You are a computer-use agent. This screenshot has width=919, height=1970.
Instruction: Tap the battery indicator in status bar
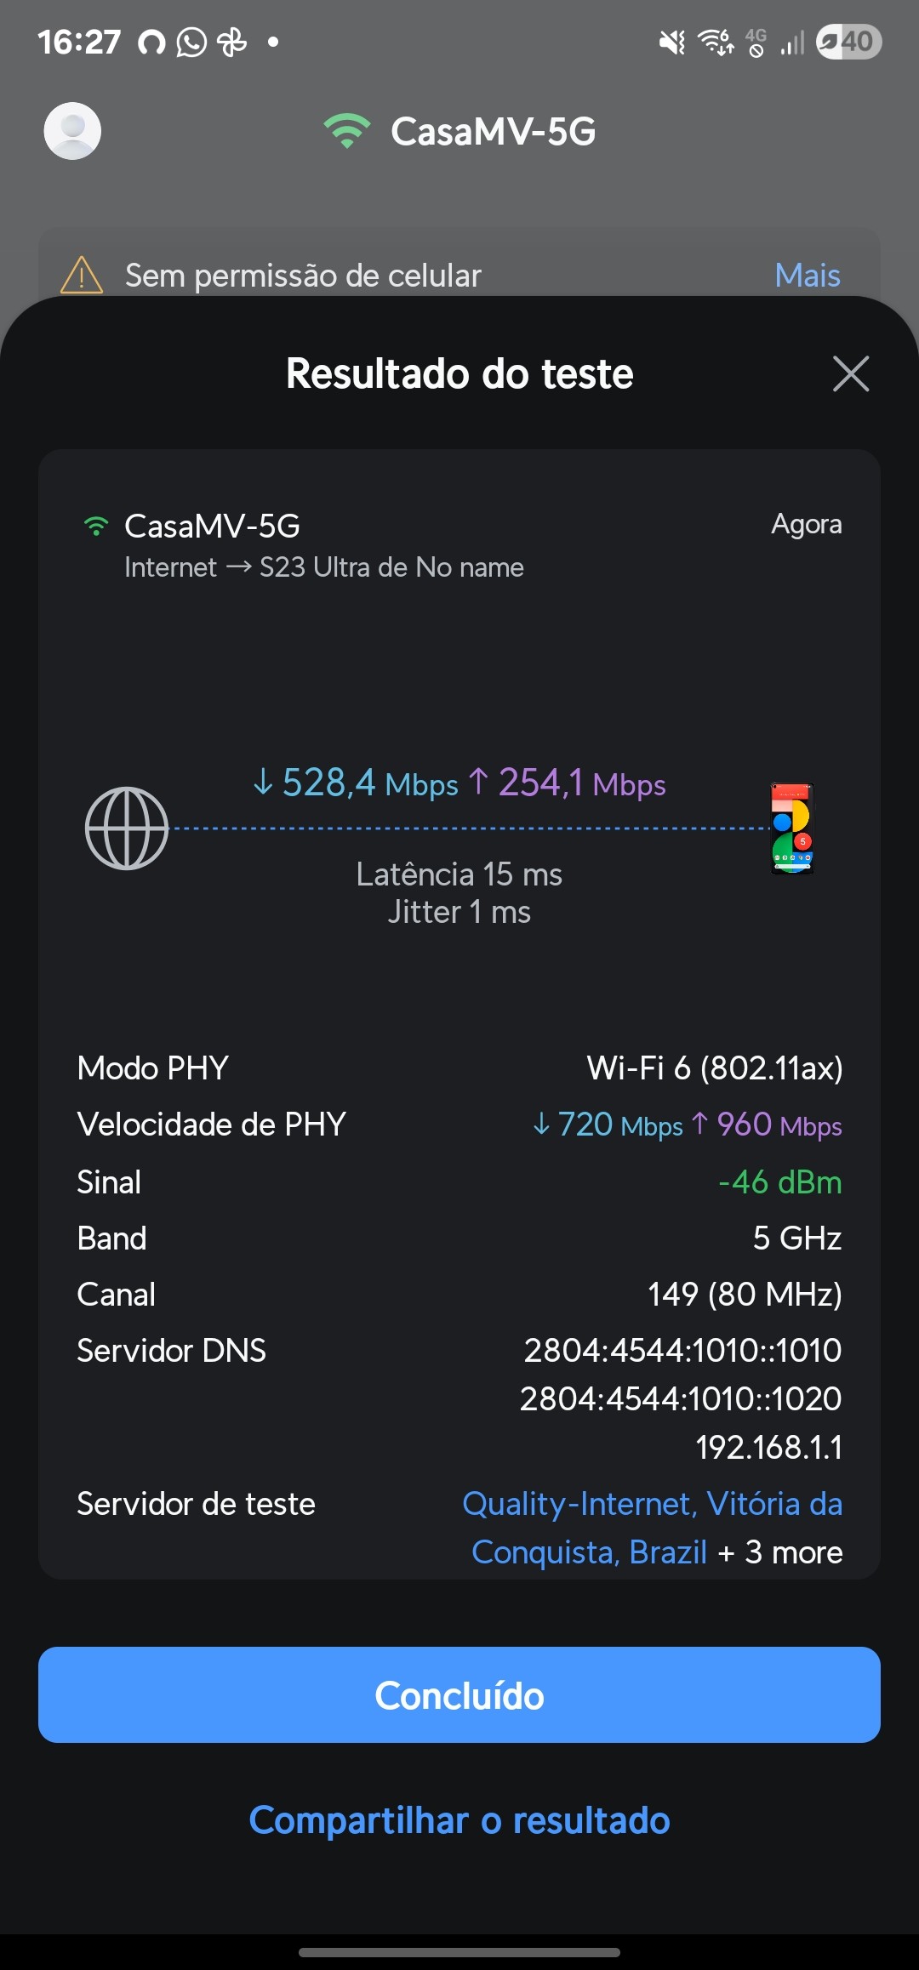pyautogui.click(x=848, y=42)
